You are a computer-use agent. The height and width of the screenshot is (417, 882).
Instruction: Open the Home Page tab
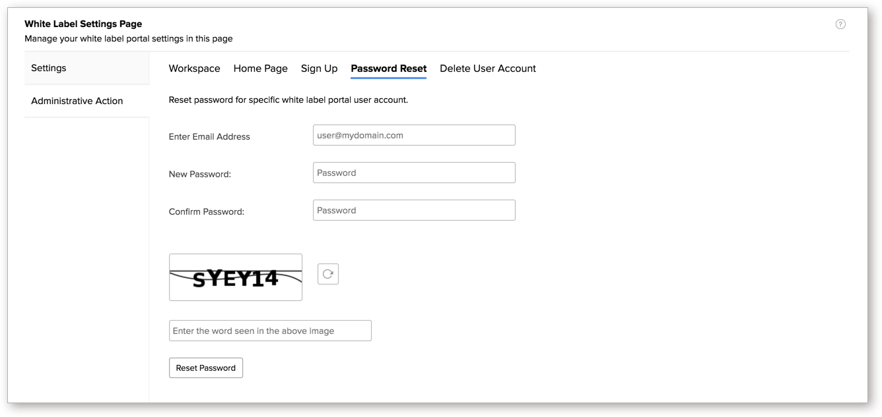pyautogui.click(x=260, y=69)
